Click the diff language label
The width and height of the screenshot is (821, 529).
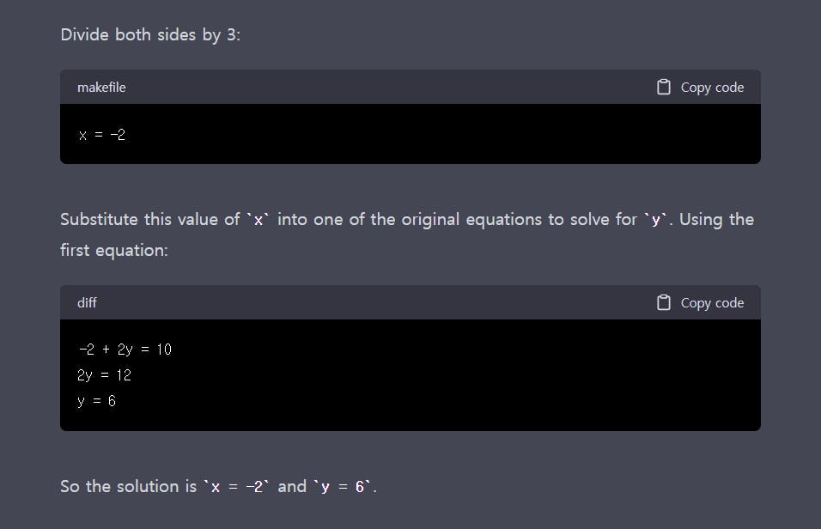[87, 303]
